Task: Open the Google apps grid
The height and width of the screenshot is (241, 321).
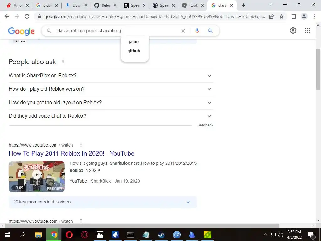Action: click(307, 30)
